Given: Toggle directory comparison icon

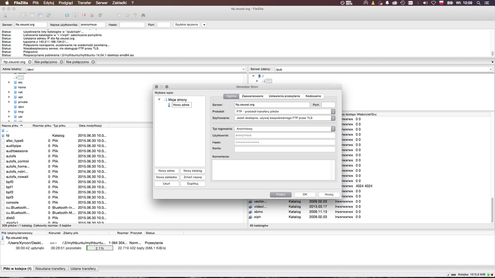Looking at the screenshot, I should 127,15.
